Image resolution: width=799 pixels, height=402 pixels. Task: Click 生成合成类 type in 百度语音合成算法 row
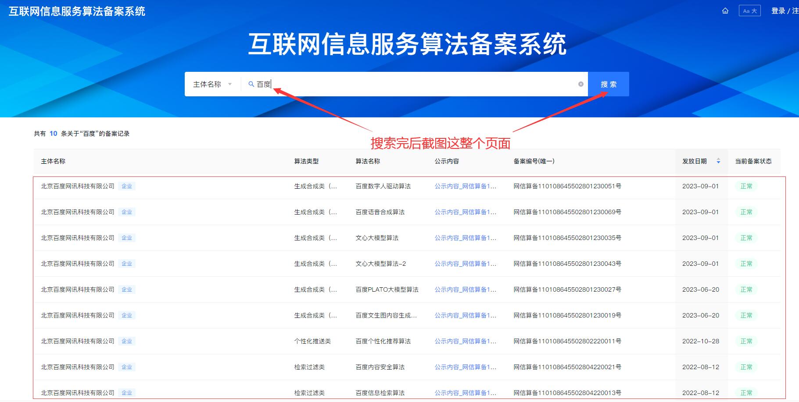pos(315,212)
